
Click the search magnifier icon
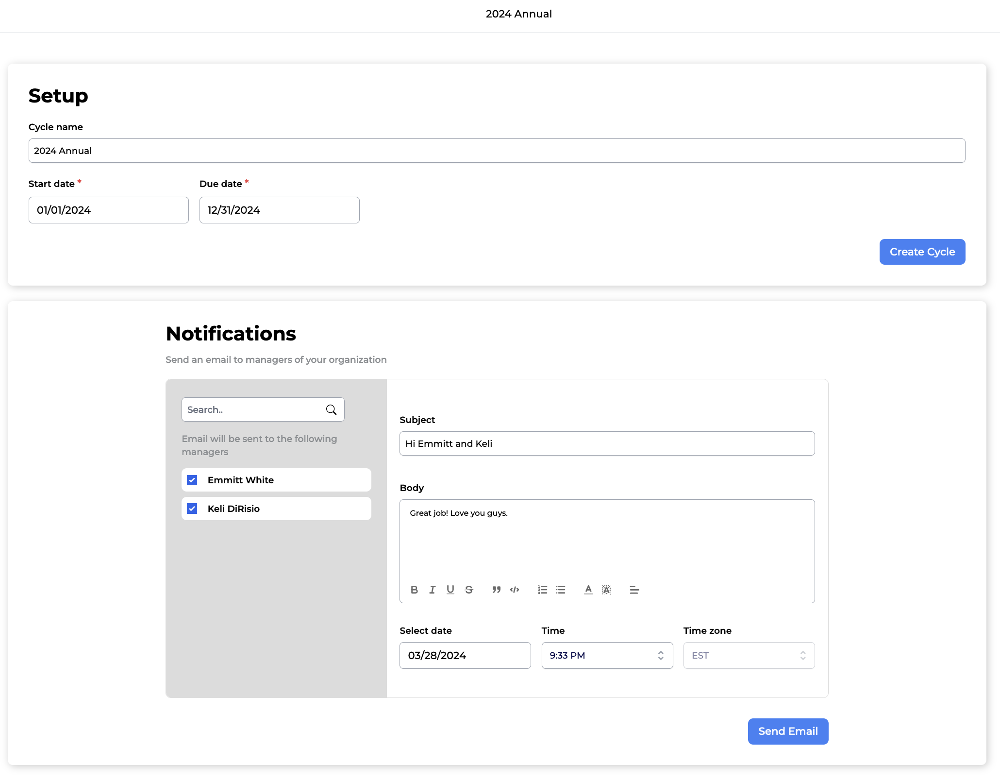pyautogui.click(x=331, y=409)
